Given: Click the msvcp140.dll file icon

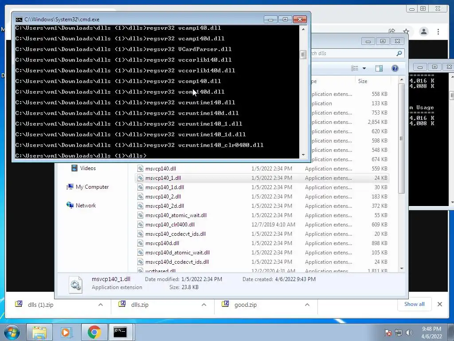Looking at the screenshot, I should click(x=141, y=168).
